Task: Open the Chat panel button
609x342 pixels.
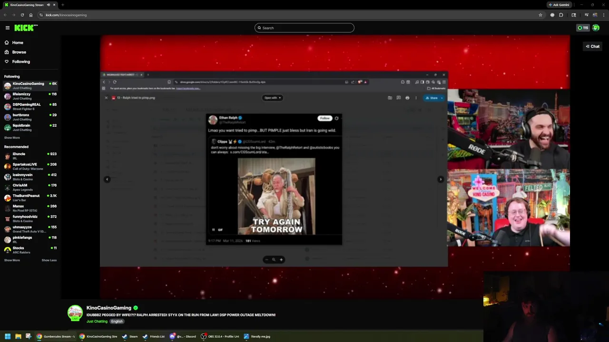Action: click(x=592, y=47)
